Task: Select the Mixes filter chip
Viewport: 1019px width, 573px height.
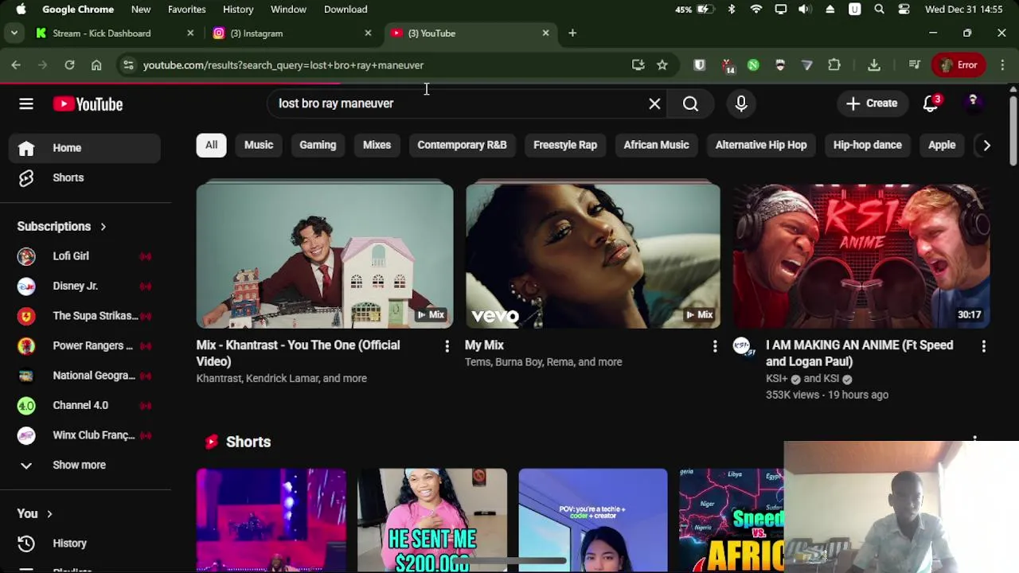Action: (x=377, y=145)
